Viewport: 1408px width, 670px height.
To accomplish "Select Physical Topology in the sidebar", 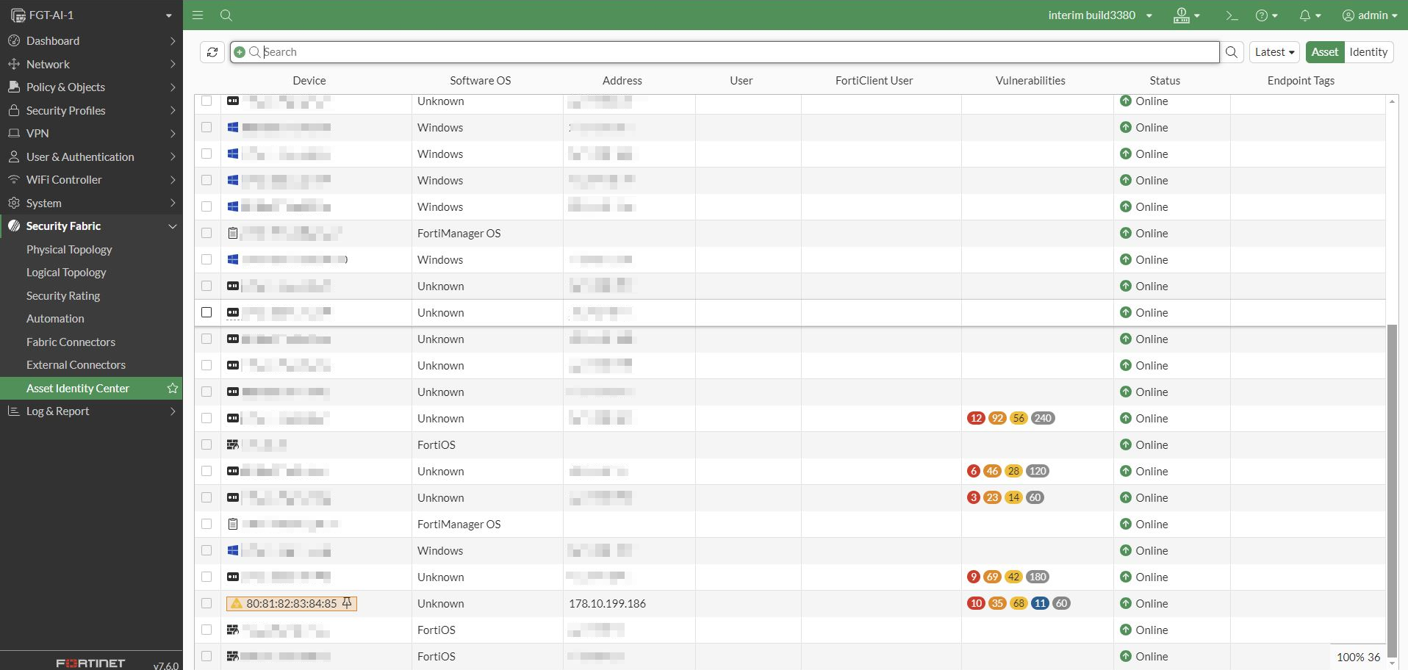I will [x=69, y=250].
